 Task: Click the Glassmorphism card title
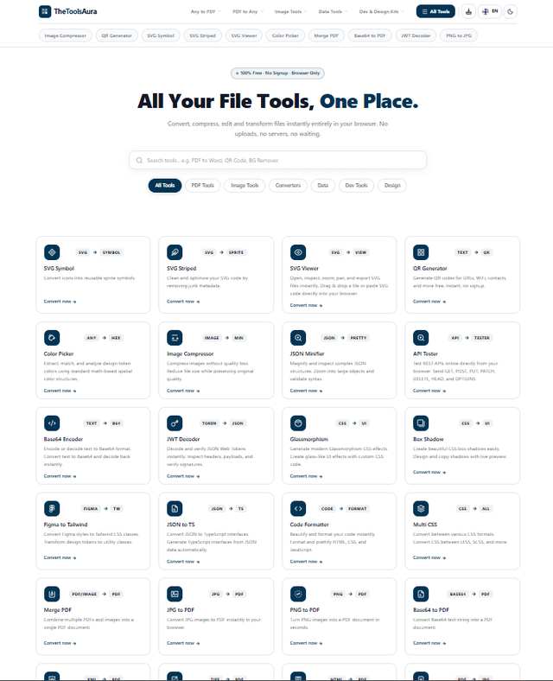[309, 439]
